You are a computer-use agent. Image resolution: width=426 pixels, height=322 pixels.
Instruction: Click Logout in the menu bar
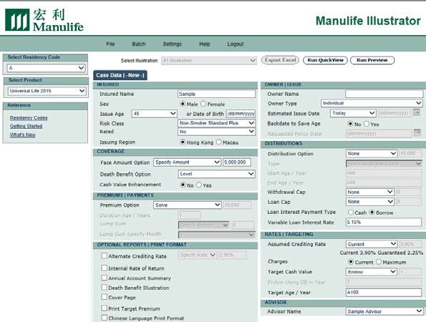pyautogui.click(x=236, y=44)
